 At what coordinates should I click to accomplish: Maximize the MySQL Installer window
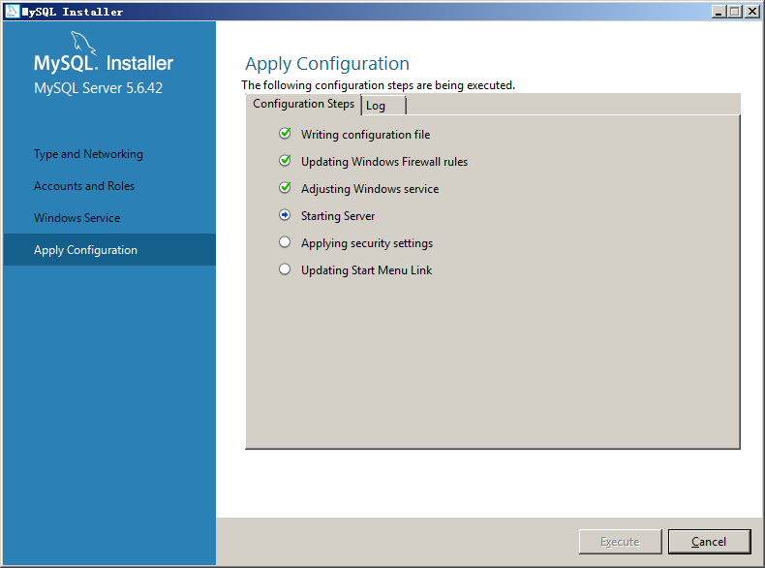(735, 12)
